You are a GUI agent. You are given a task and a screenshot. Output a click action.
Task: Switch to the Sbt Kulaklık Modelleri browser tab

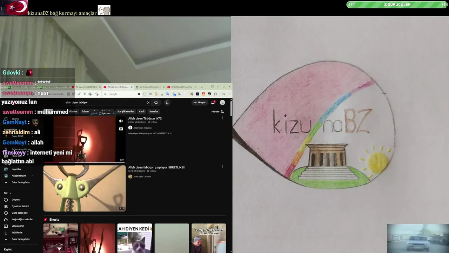click(149, 87)
